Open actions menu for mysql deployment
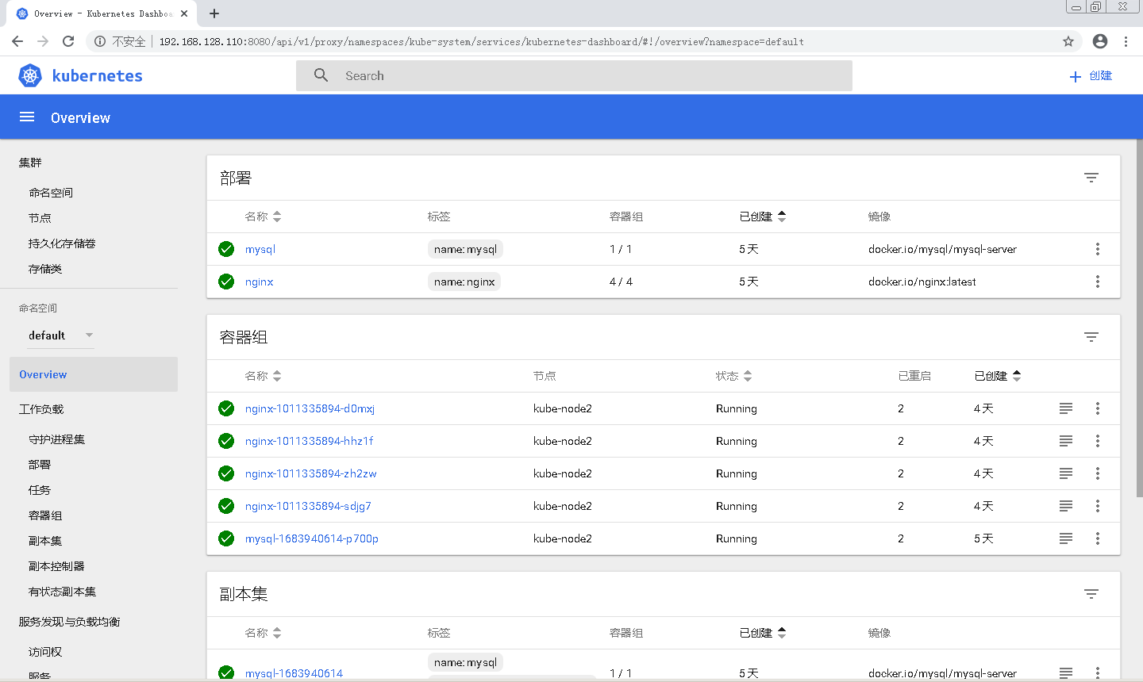The width and height of the screenshot is (1143, 682). coord(1098,249)
